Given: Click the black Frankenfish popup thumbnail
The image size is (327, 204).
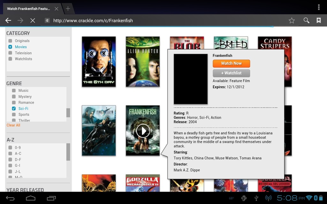Looking at the screenshot, I should point(191,79).
